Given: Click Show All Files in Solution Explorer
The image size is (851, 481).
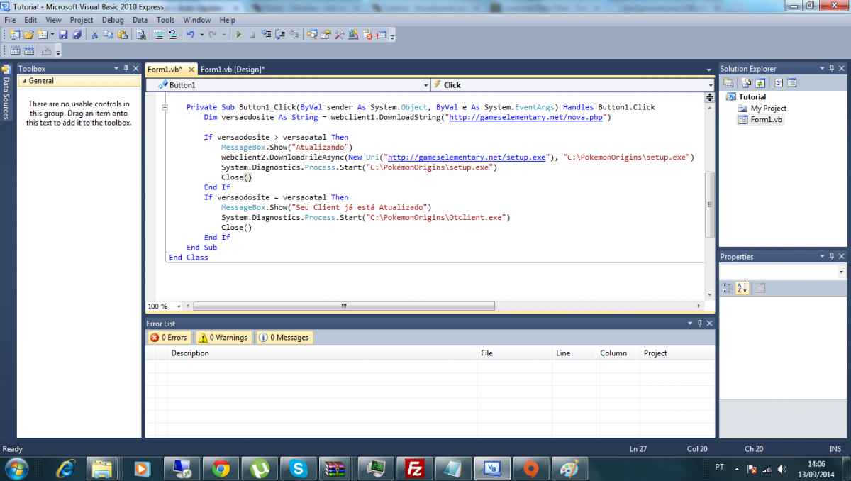Looking at the screenshot, I should pos(746,82).
